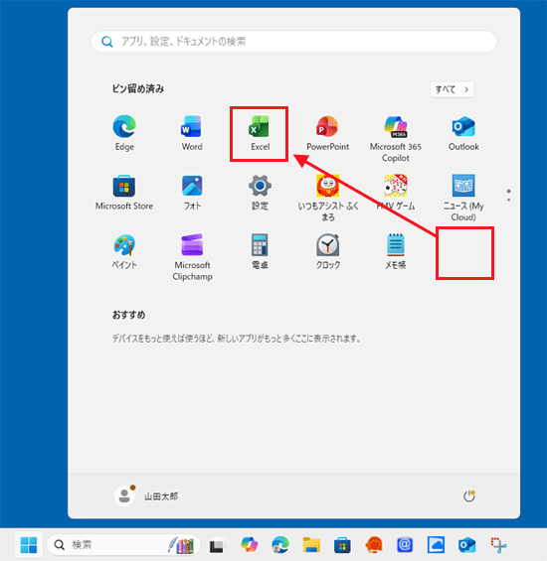Click the Windows Start button on taskbar

(29, 545)
